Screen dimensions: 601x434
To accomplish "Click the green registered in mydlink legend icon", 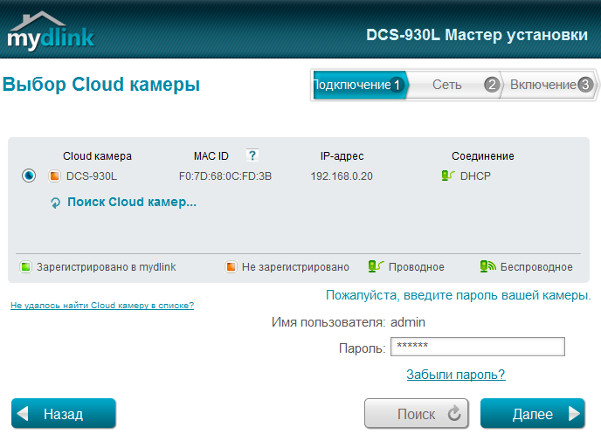I will click(x=26, y=267).
